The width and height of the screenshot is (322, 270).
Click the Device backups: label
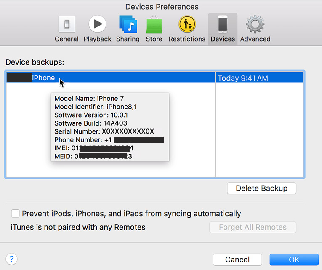(35, 62)
